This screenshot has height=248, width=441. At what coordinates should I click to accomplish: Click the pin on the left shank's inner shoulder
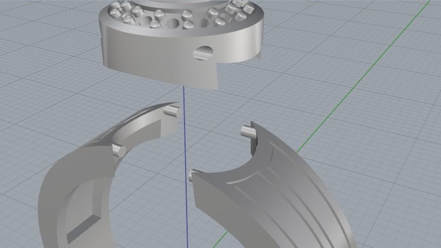(119, 150)
